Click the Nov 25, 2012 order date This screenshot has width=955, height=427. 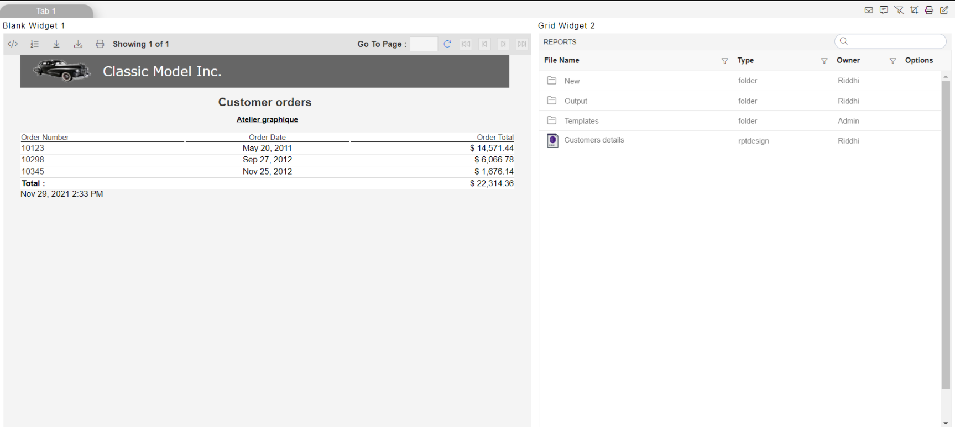point(267,172)
